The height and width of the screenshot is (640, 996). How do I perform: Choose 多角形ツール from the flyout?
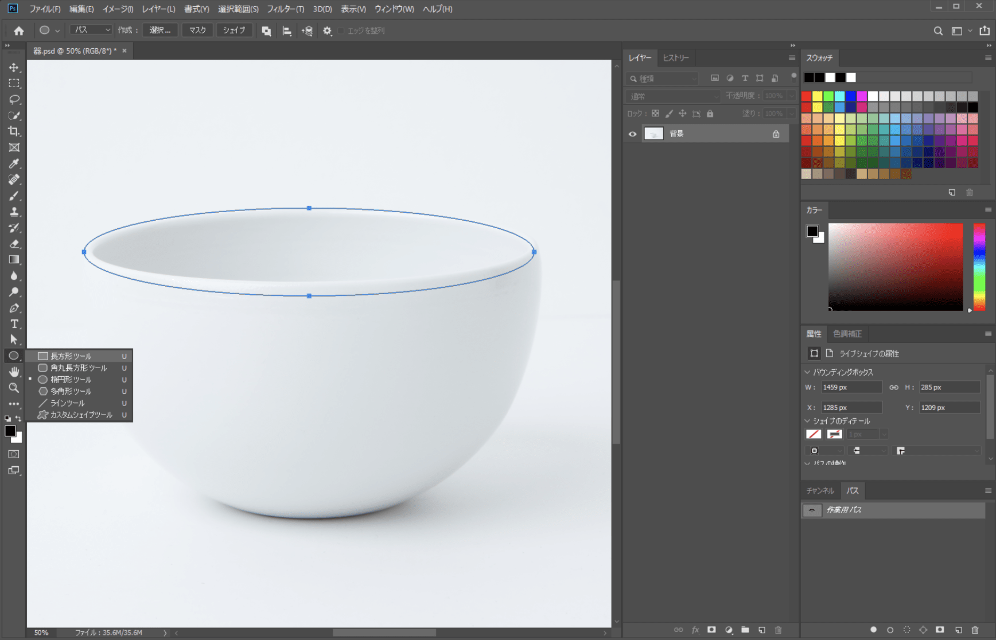pos(71,391)
